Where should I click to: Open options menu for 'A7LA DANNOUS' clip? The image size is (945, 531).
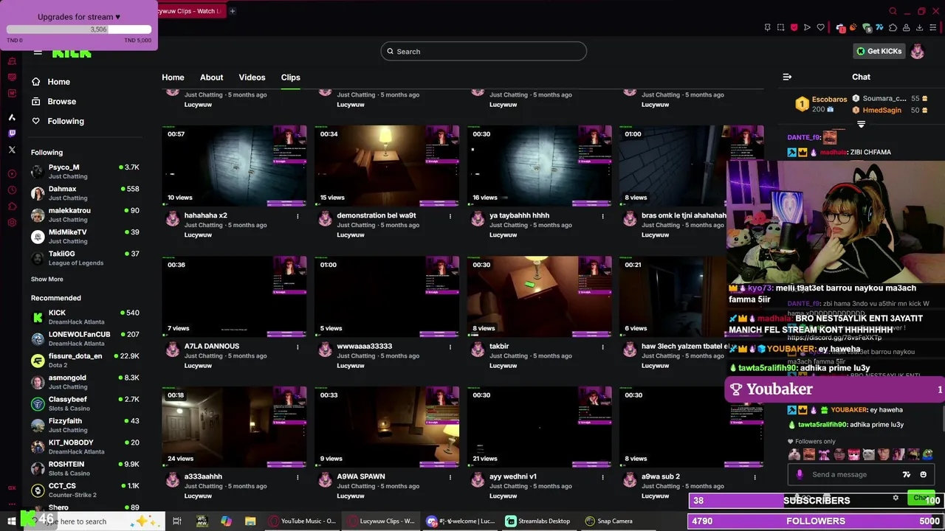[298, 347]
